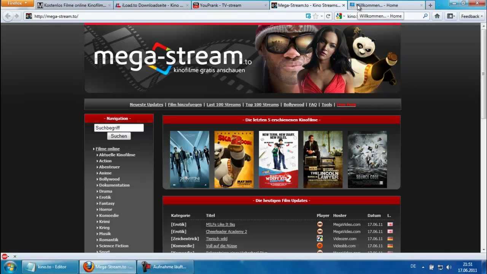This screenshot has height=274, width=487.
Task: Switch to the Willkommen - Home tab
Action: point(386,5)
